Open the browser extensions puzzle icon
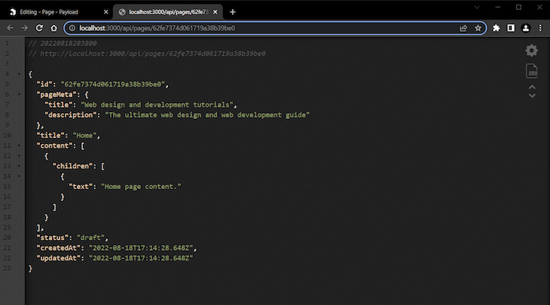The height and width of the screenshot is (305, 550). coord(496,28)
